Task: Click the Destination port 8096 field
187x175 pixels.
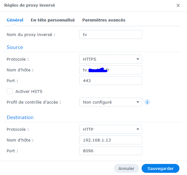Action: click(111, 151)
